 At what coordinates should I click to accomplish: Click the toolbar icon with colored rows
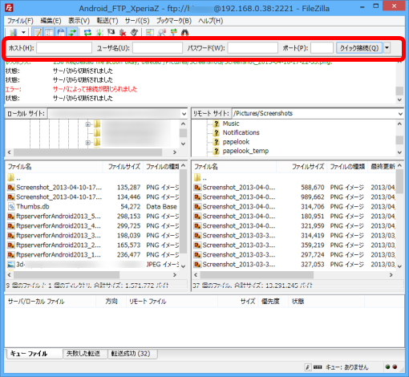[x=150, y=33]
